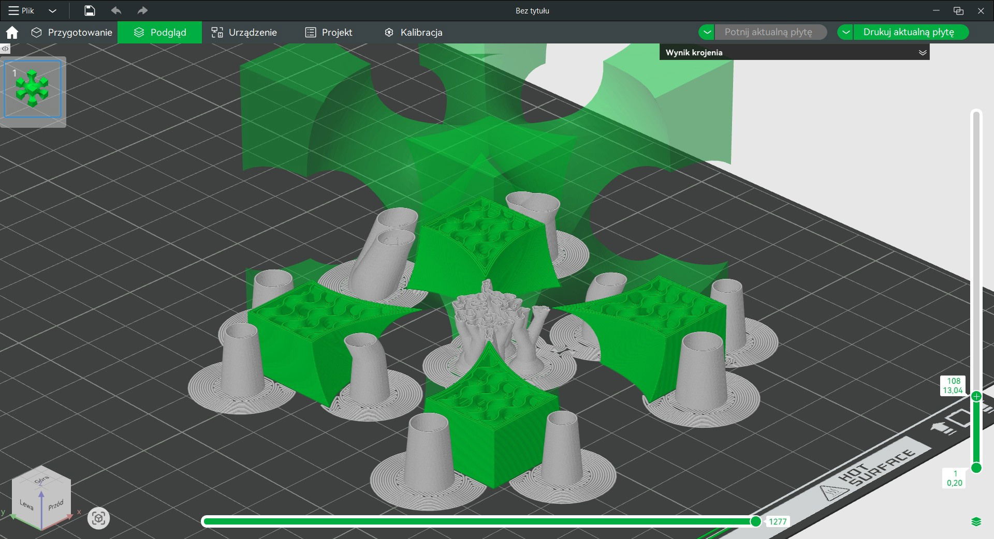Select the Undo arrow icon
The image size is (994, 539).
pyautogui.click(x=116, y=10)
